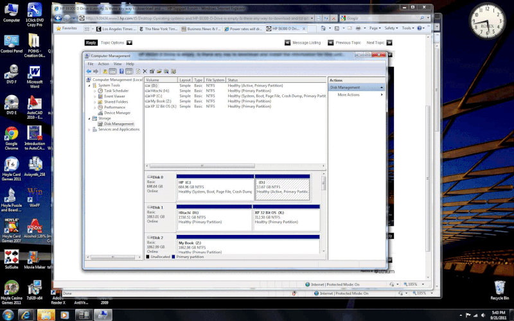
Task: Open the Action menu in Computer Management
Action: point(103,64)
